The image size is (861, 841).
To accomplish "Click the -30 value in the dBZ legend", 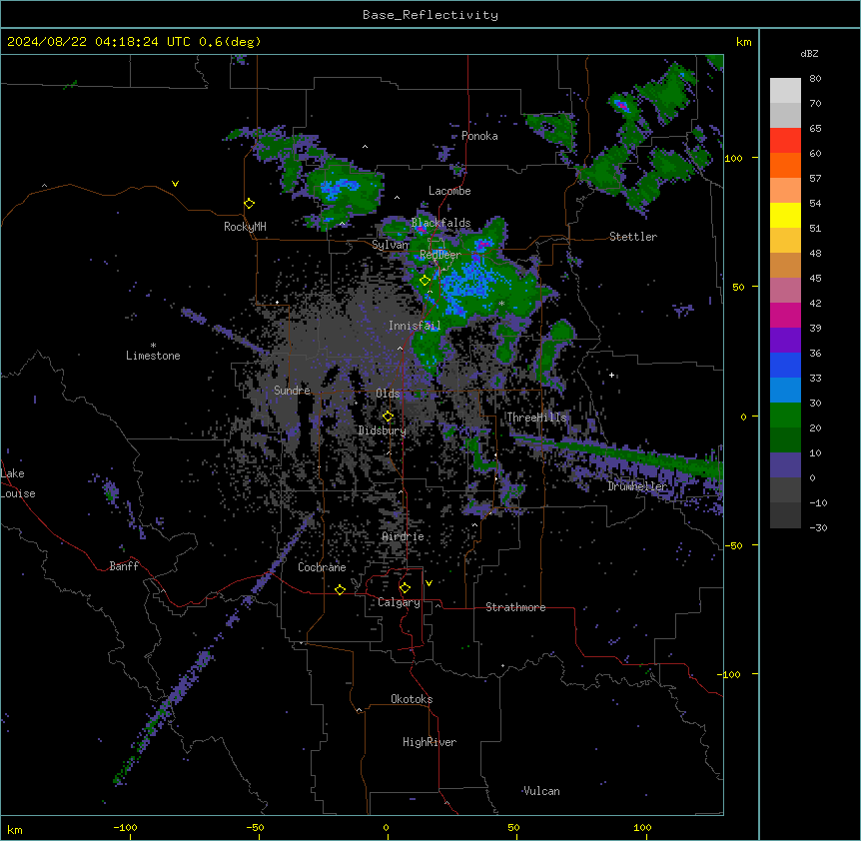I will click(x=818, y=527).
